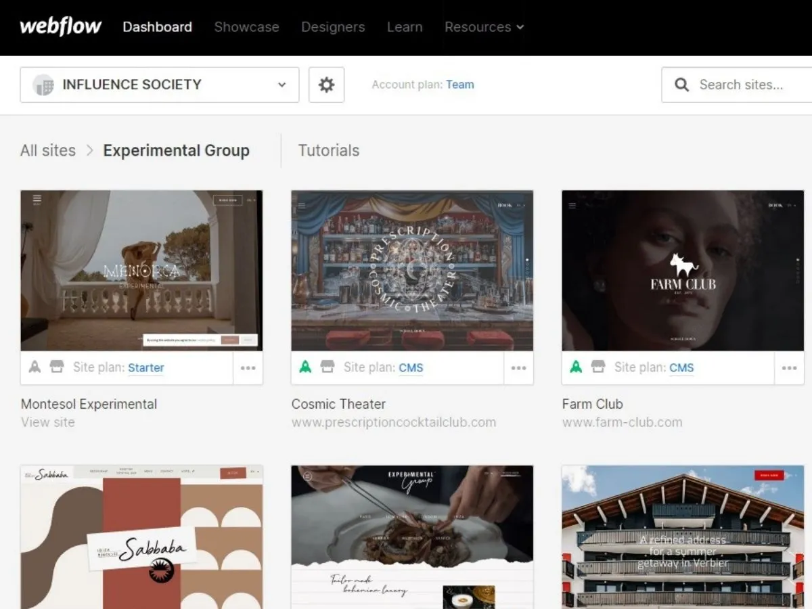Switch to the Tutorials tab
The width and height of the screenshot is (812, 609).
(x=329, y=150)
